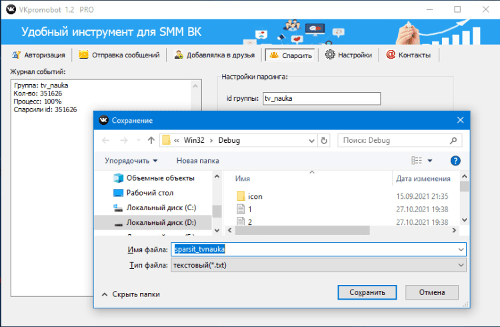
Task: Open the Отправка сообщений tab
Action: coord(119,55)
